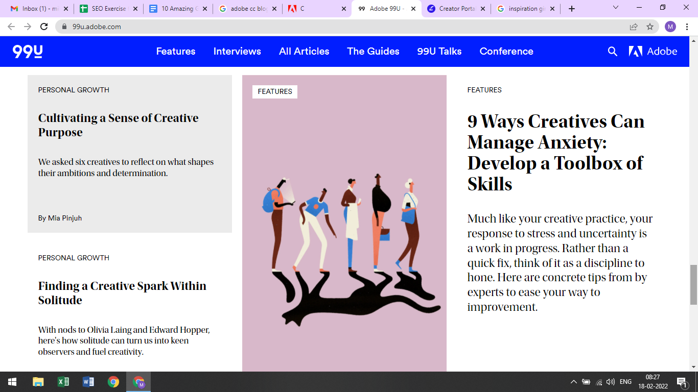Click the Conference link in navigation
This screenshot has width=698, height=392.
pyautogui.click(x=506, y=51)
